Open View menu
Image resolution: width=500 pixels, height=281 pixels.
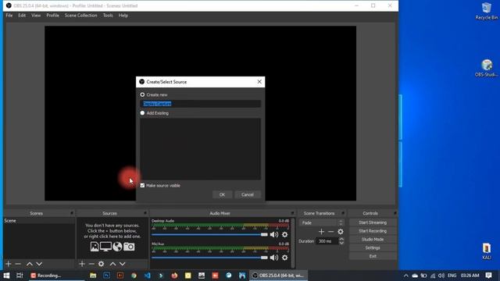point(36,16)
